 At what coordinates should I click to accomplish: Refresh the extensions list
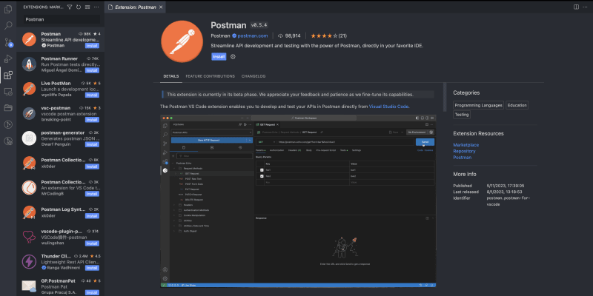[79, 7]
